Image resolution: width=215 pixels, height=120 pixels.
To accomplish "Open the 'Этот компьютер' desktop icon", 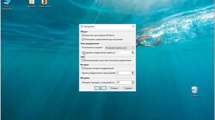I will pyautogui.click(x=7, y=5).
